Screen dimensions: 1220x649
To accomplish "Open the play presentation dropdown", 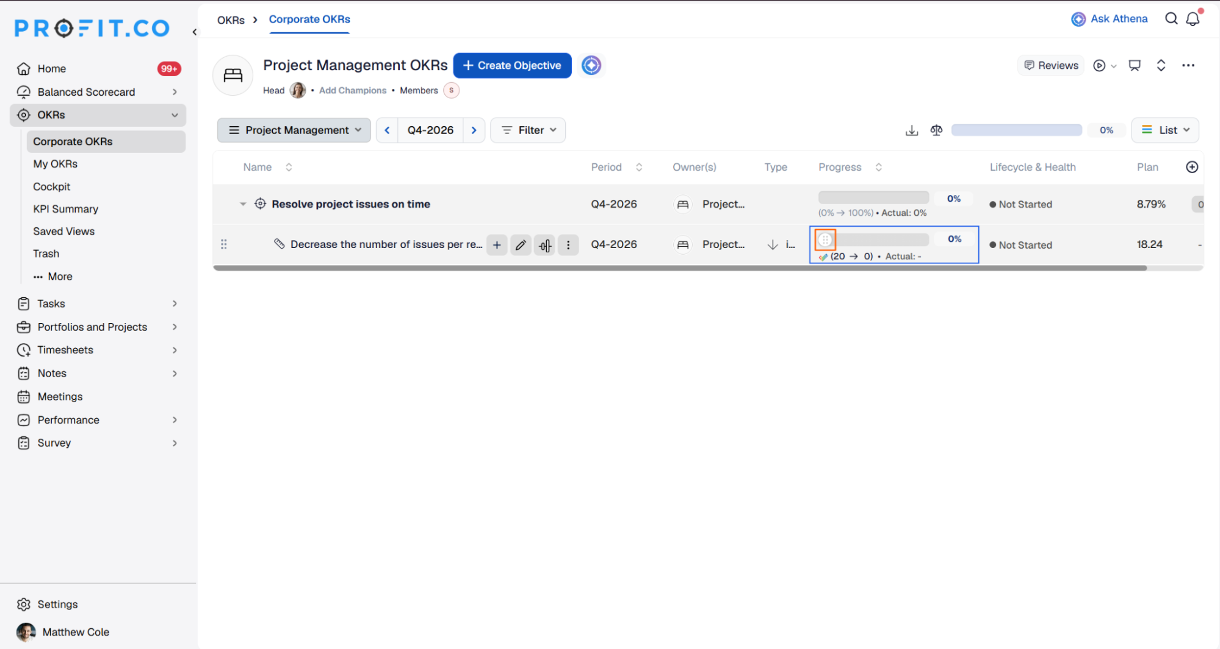I will [1105, 65].
